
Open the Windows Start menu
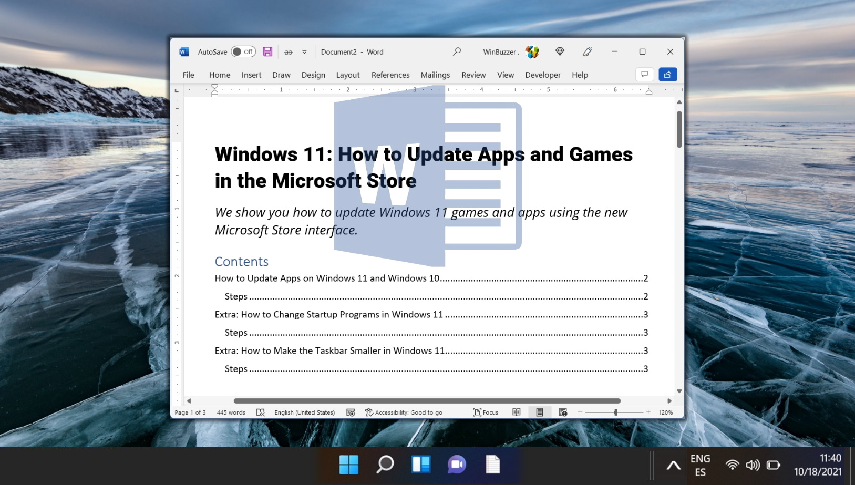[349, 465]
